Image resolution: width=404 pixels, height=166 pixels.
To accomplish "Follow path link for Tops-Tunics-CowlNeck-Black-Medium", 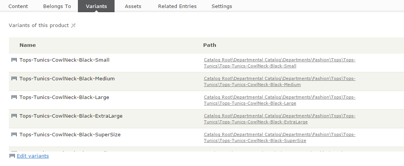I will tap(280, 81).
